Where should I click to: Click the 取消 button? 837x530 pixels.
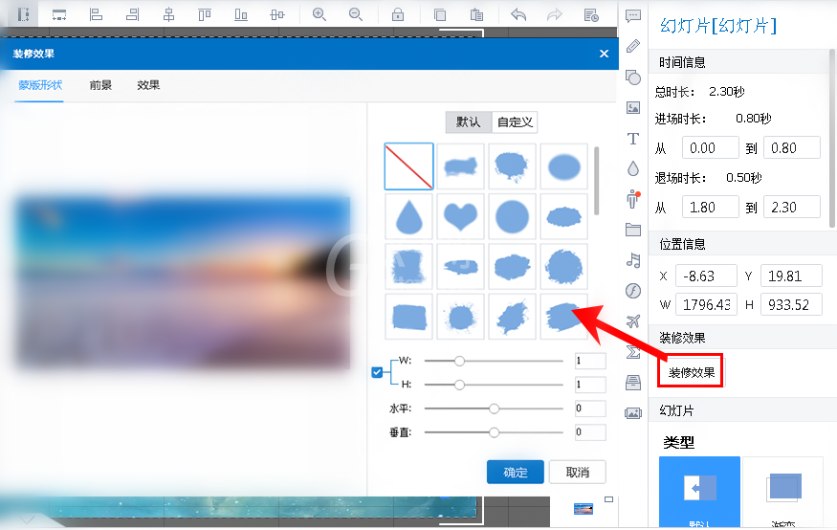577,473
